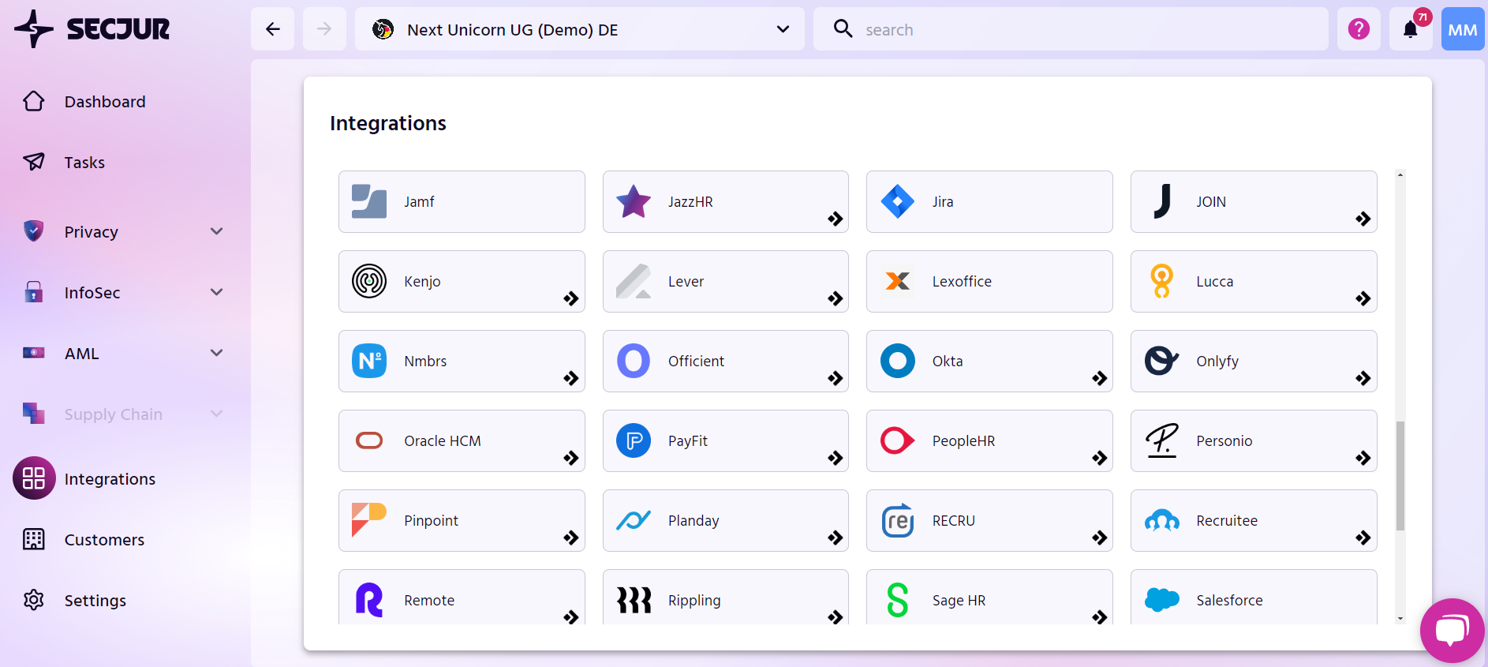Viewport: 1488px width, 667px height.
Task: Expand the InfoSec menu chevron
Action: [217, 292]
